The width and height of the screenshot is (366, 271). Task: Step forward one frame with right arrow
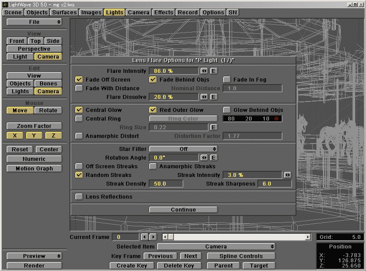[153, 237]
